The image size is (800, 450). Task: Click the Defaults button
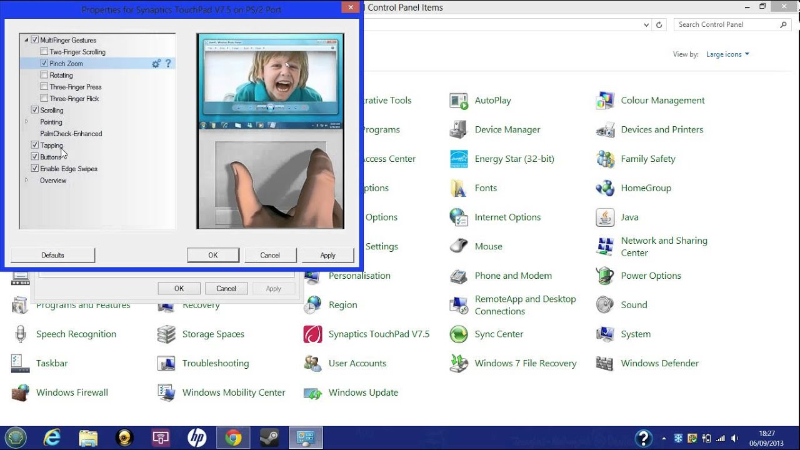(x=53, y=255)
